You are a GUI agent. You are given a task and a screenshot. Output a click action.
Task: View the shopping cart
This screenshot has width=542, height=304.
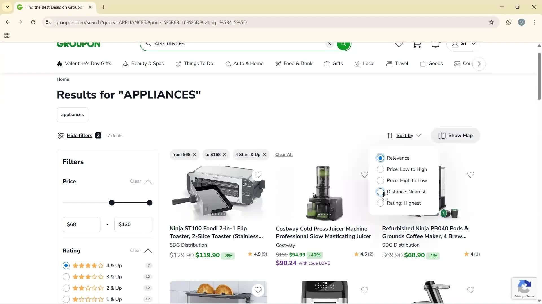(417, 44)
